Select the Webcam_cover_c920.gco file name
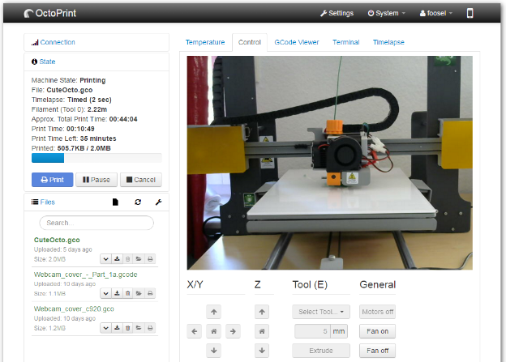The width and height of the screenshot is (506, 362). tap(74, 309)
